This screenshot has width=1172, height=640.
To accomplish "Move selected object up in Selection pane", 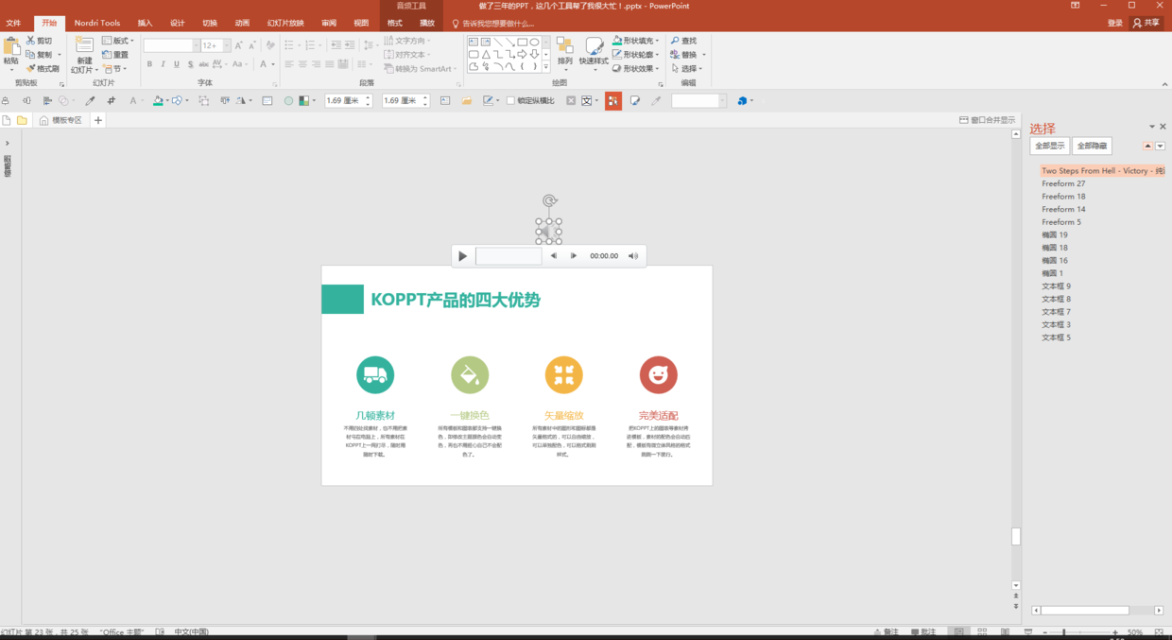I will pyautogui.click(x=1147, y=146).
